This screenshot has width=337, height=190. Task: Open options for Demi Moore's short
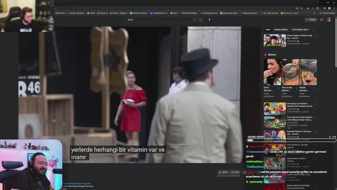click(x=279, y=89)
